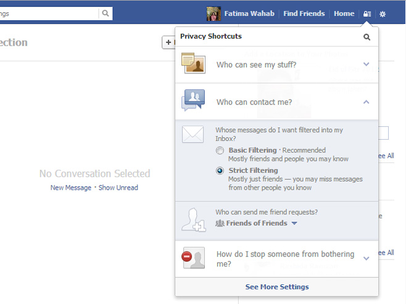Click How do I stop someone from bothering me text
Viewport: 406px width, 304px height.
(285, 259)
